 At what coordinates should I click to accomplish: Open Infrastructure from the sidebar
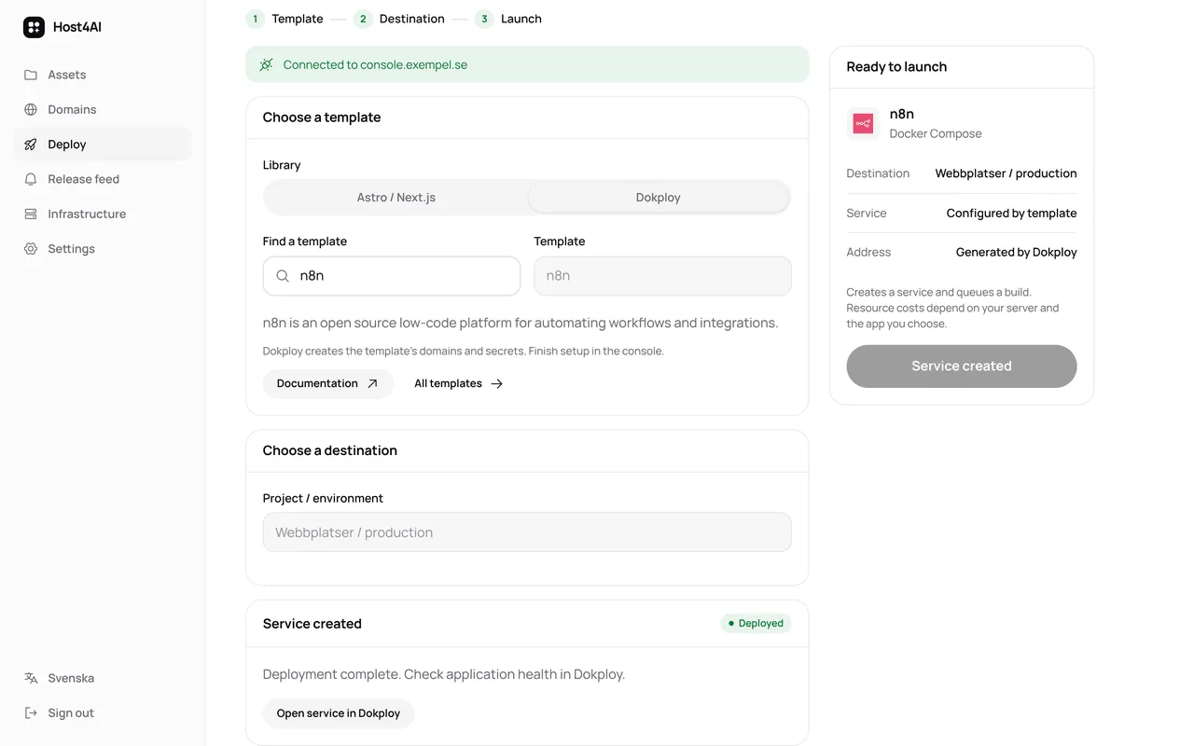click(x=104, y=214)
